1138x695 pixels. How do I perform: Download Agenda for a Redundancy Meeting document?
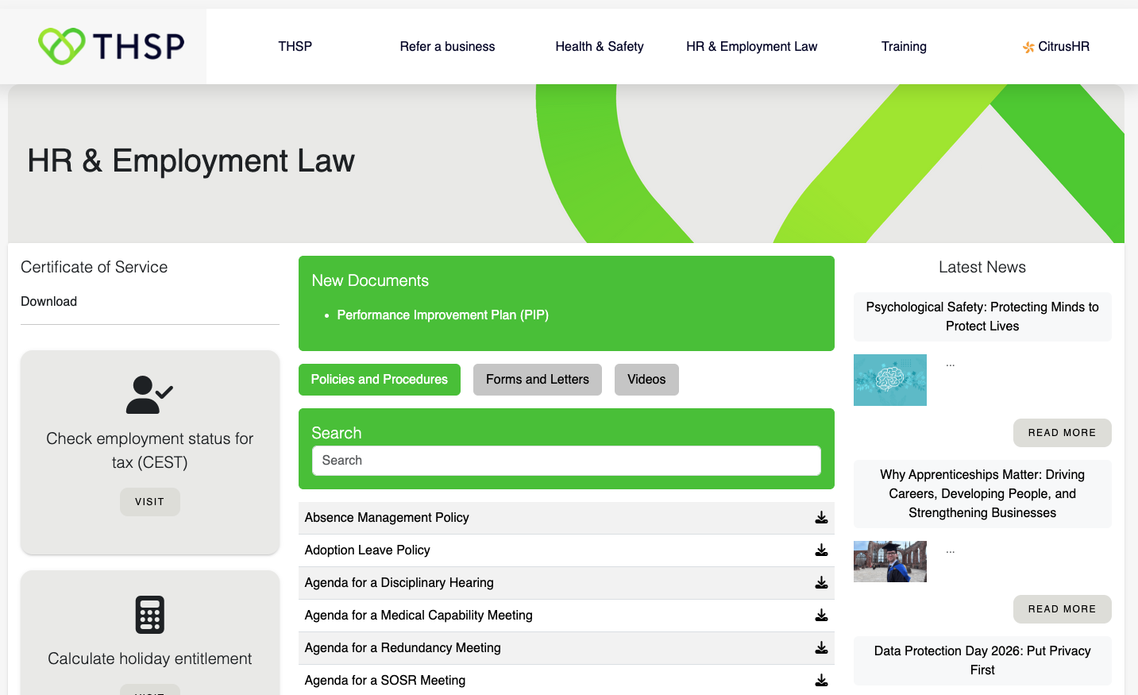(x=821, y=648)
